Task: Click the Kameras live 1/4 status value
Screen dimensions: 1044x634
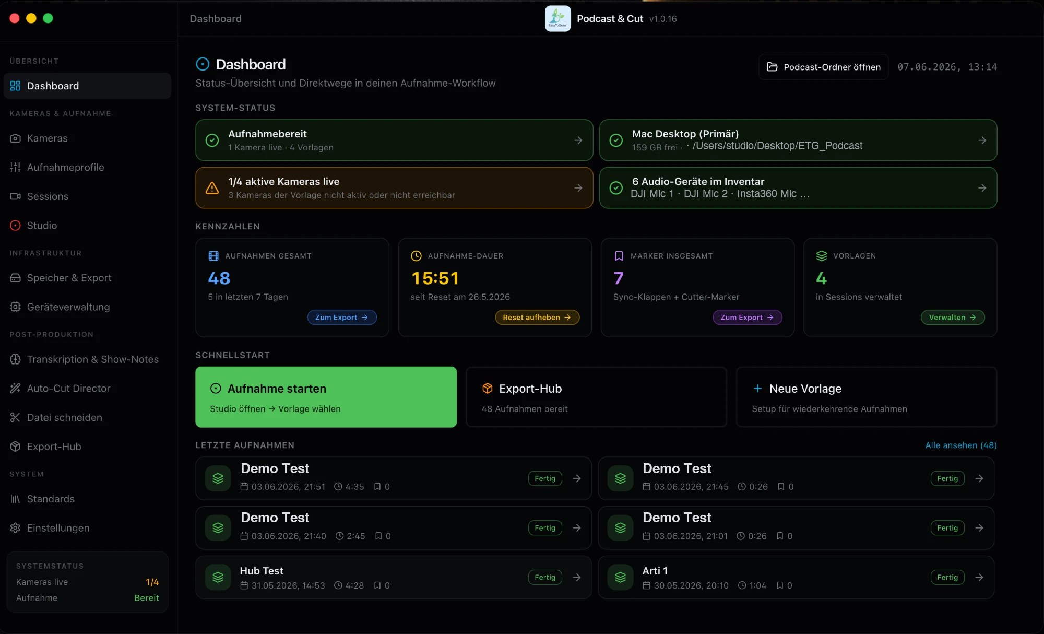Action: tap(152, 582)
